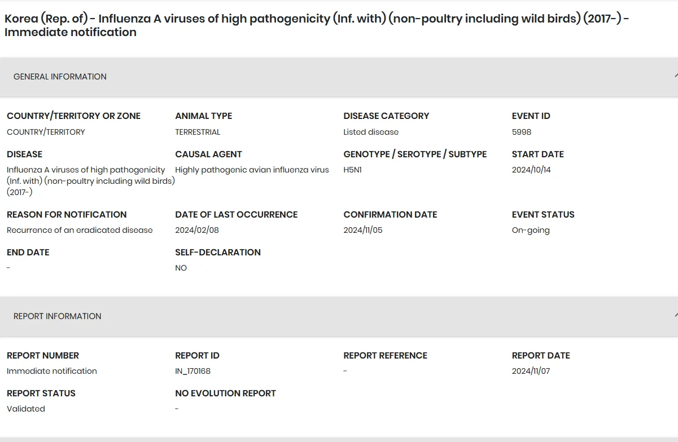Click the self-declaration NO value

coord(181,268)
